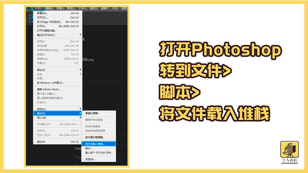Click greyed 拼合所有图层效果 in submenu
Screen dimensions: 308x173
tap(99, 131)
